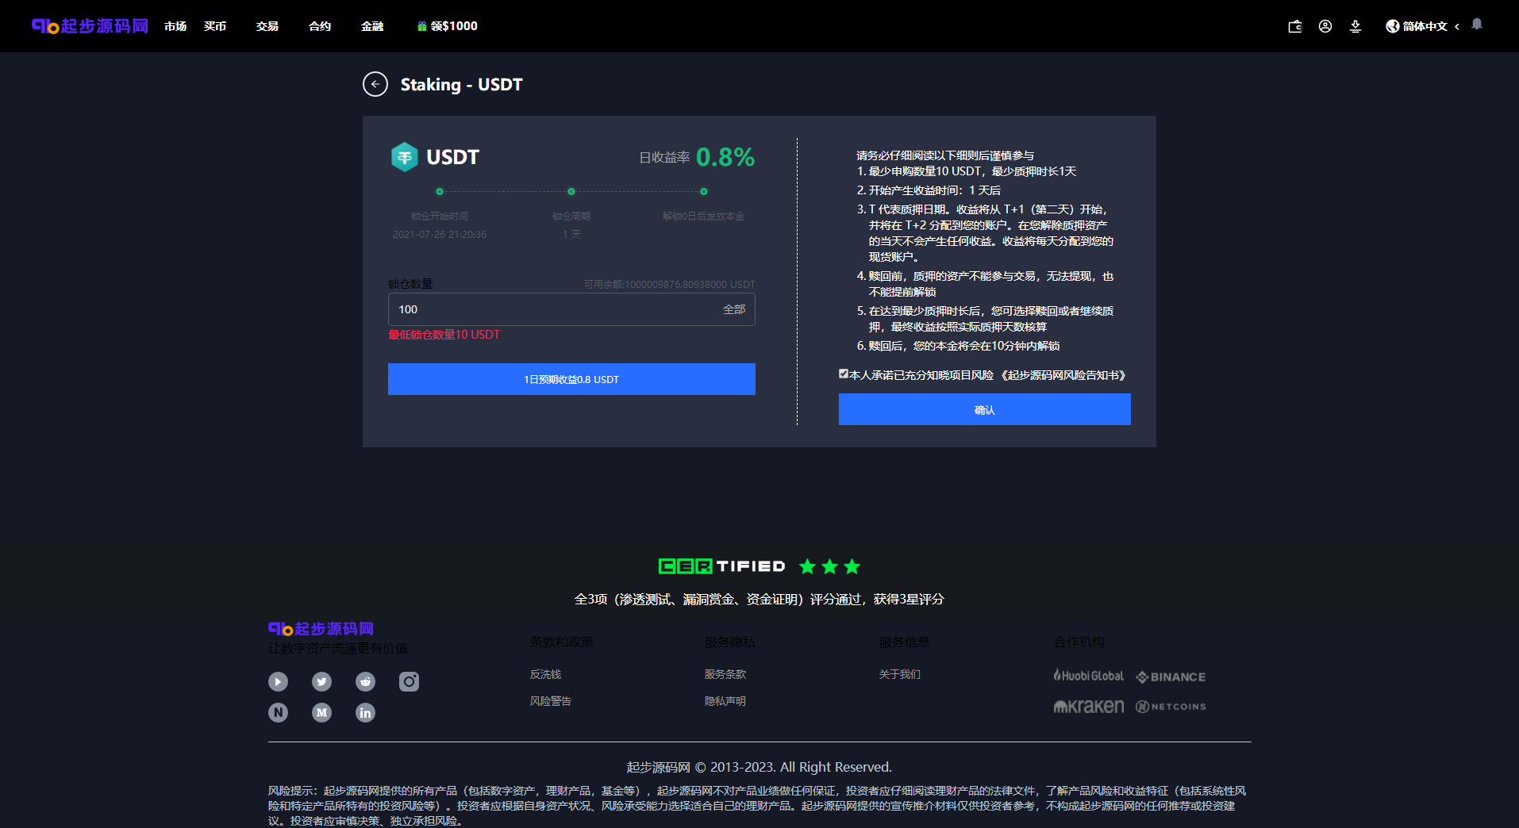
Task: Click the Netcoins partner logo
Action: [1171, 707]
